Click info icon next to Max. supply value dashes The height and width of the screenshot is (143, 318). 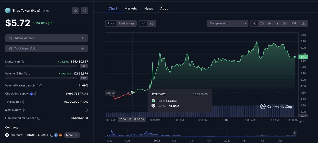[86, 110]
